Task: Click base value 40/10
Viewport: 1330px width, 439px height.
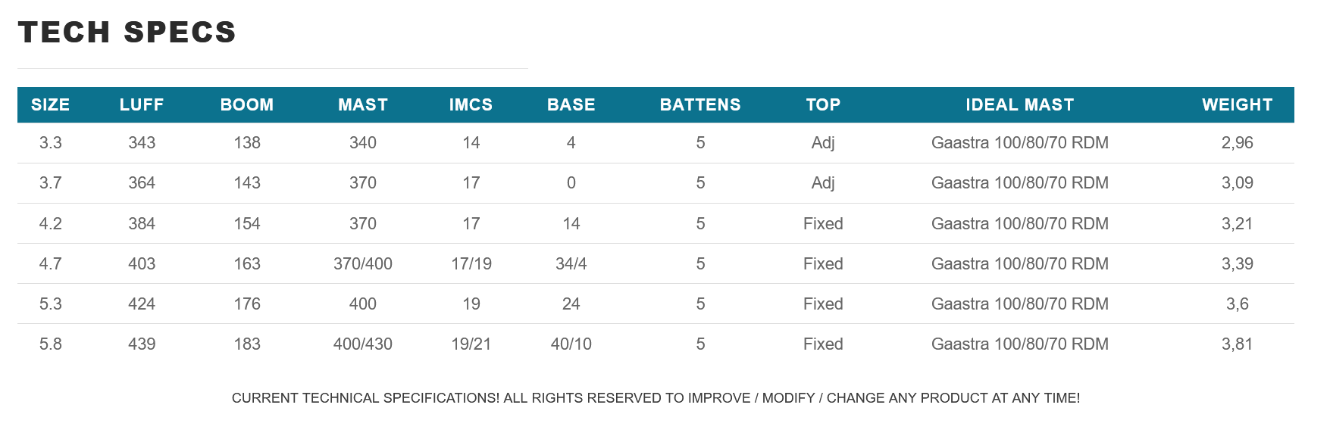Action: pos(571,344)
